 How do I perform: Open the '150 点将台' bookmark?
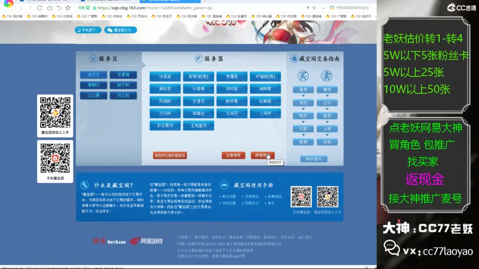112,16
